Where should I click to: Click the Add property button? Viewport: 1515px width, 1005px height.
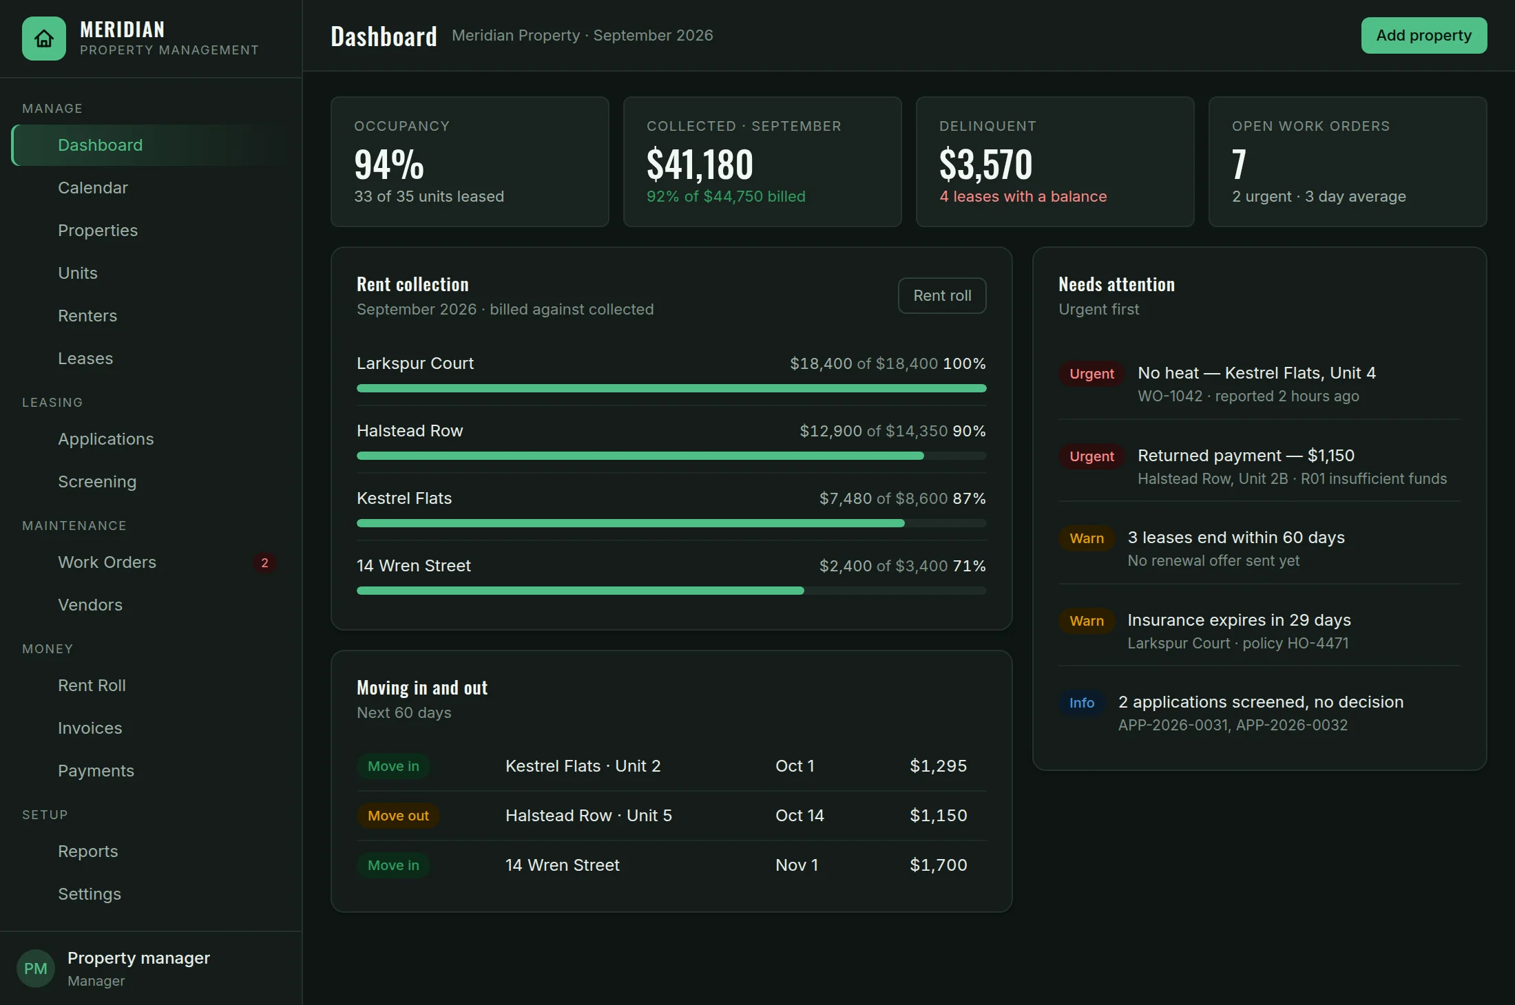coord(1423,35)
